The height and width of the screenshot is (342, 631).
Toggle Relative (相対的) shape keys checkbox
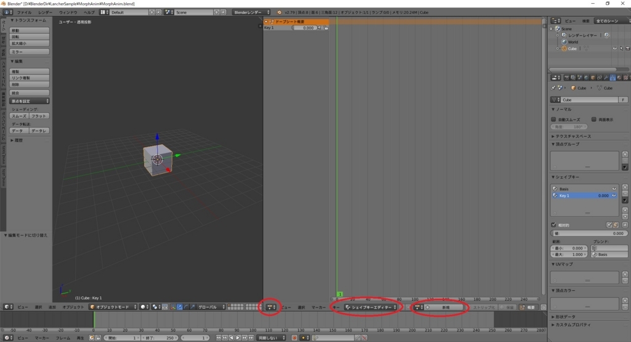(x=553, y=224)
